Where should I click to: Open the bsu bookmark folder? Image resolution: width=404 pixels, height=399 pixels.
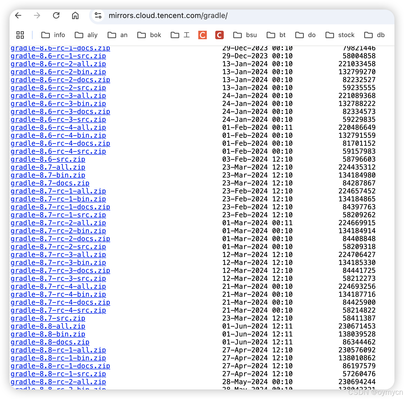245,35
